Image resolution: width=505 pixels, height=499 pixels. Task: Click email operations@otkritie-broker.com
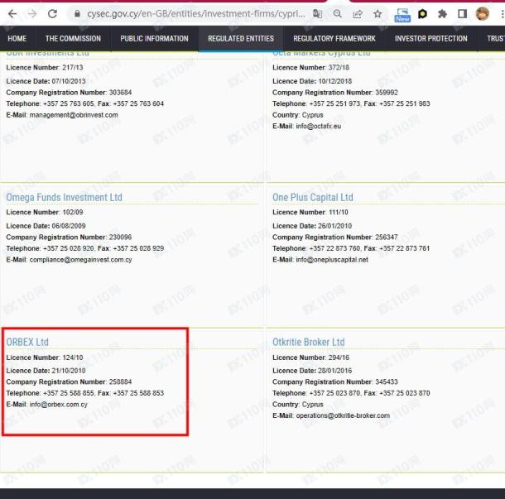pos(343,415)
